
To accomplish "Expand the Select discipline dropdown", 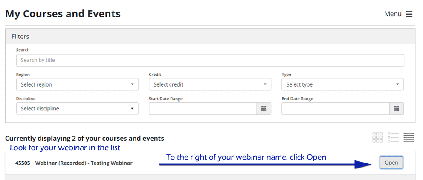I will [77, 108].
